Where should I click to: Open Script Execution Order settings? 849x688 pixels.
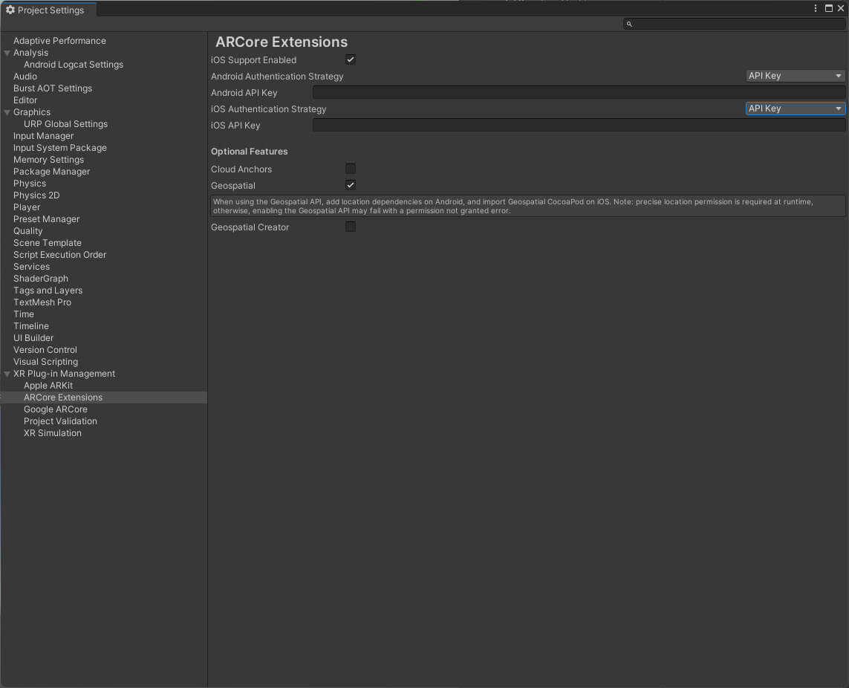tap(59, 255)
